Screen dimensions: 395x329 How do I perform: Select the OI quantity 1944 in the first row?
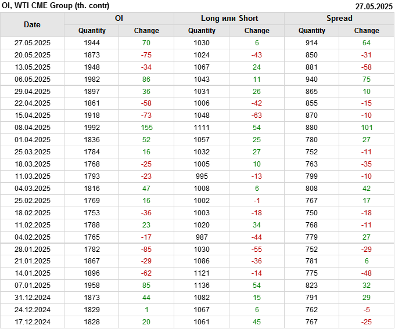coord(92,43)
